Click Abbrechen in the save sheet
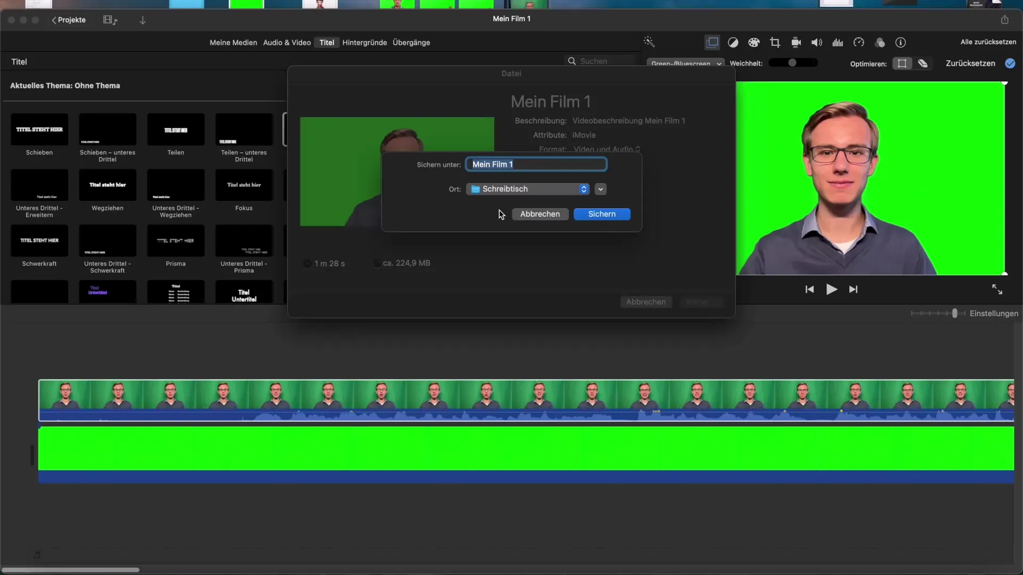The image size is (1023, 575). (540, 214)
